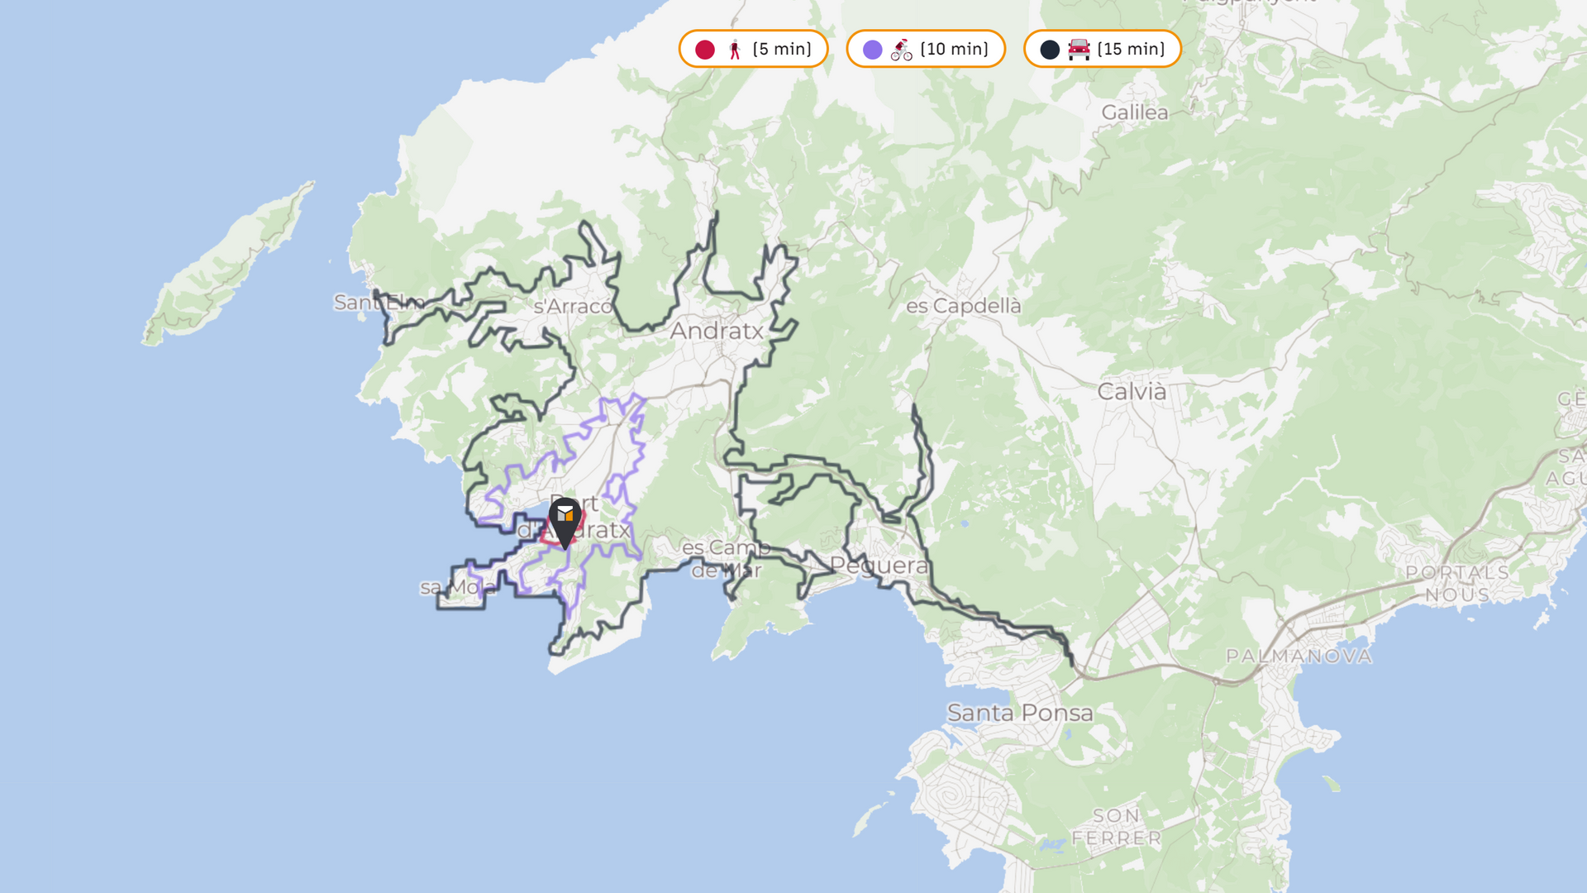Click the red car icon

pyautogui.click(x=1079, y=50)
